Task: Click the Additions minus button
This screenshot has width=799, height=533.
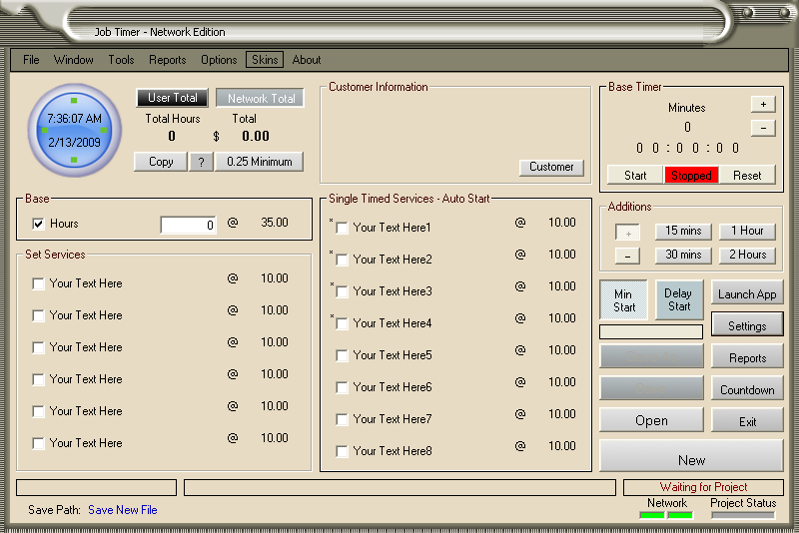Action: click(x=628, y=256)
